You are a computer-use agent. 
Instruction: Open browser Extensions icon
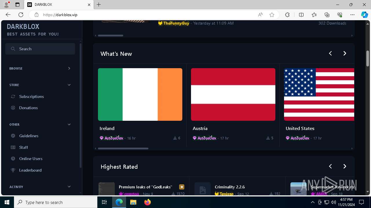click(287, 15)
